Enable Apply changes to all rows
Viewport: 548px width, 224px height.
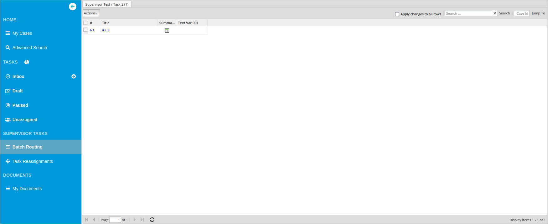coord(397,14)
